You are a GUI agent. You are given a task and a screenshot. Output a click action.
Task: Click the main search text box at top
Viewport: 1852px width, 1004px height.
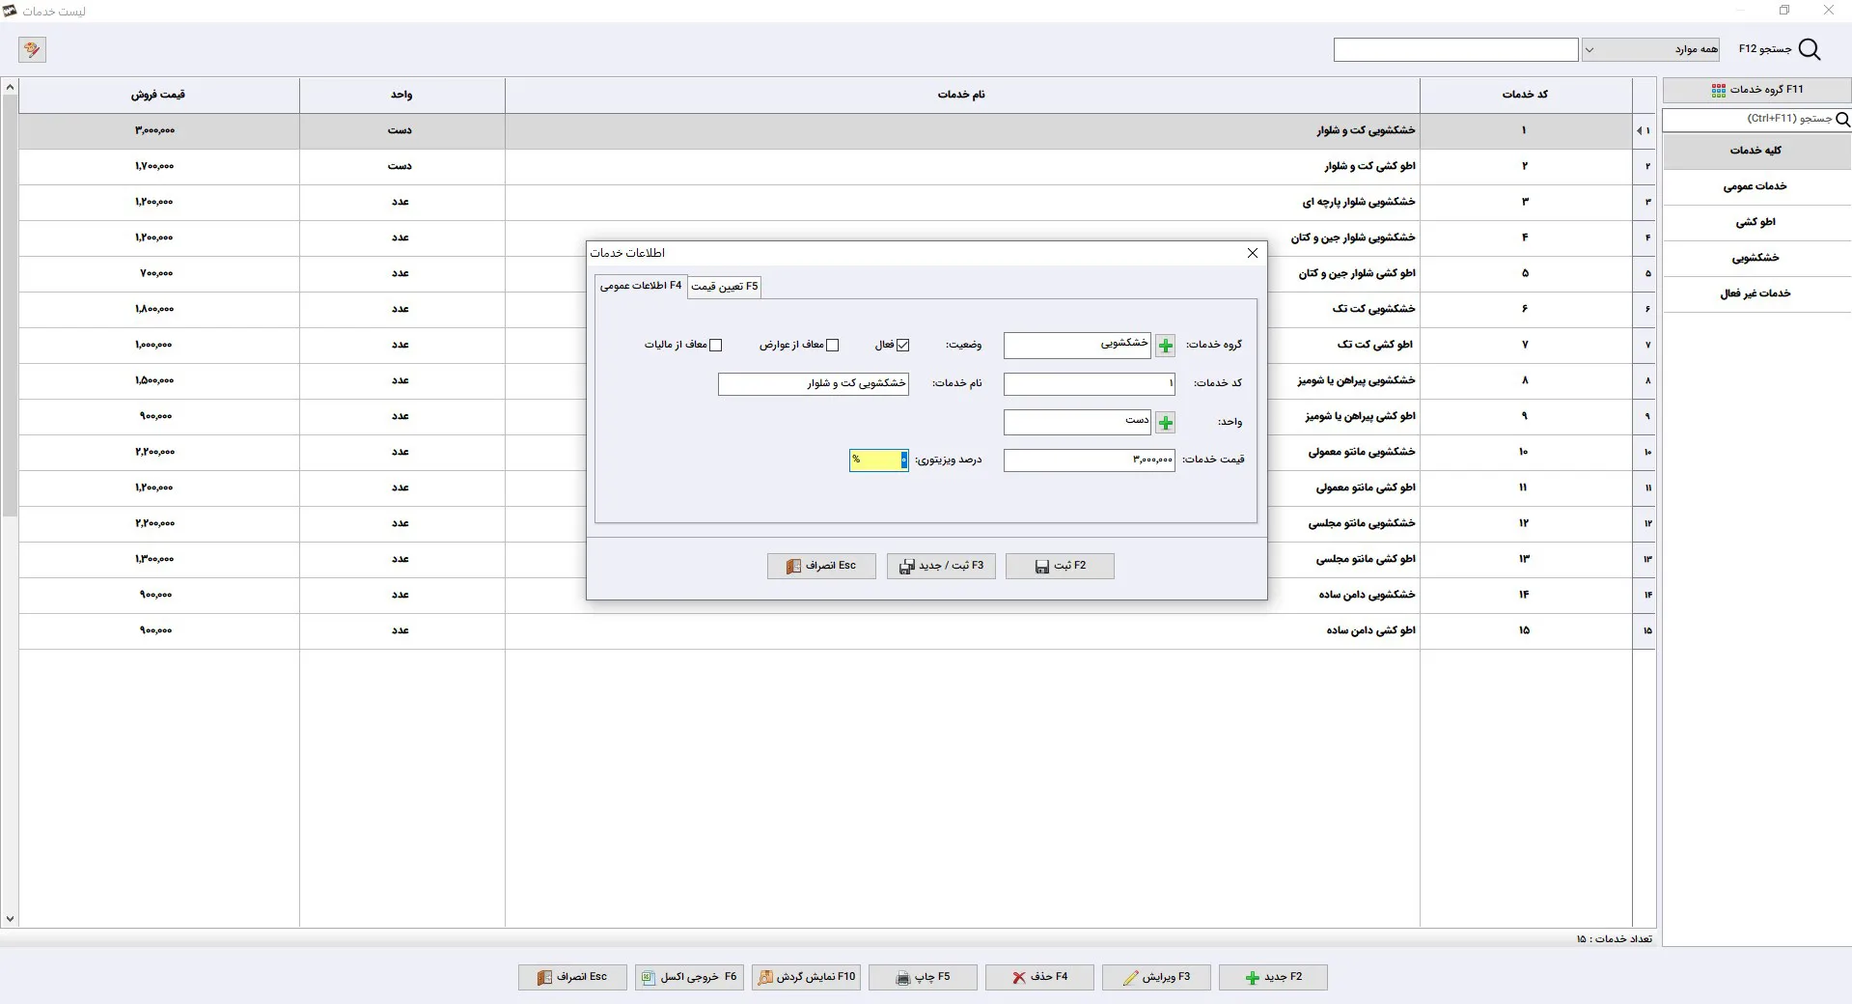(1455, 49)
